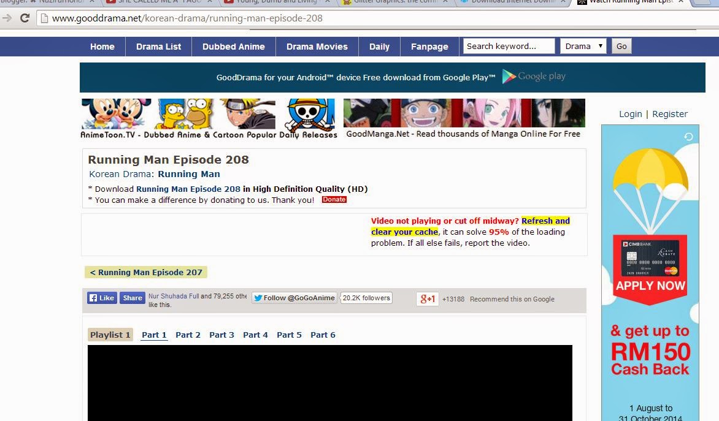The height and width of the screenshot is (421, 719).
Task: Select the Playlist 1 tab
Action: tap(110, 335)
